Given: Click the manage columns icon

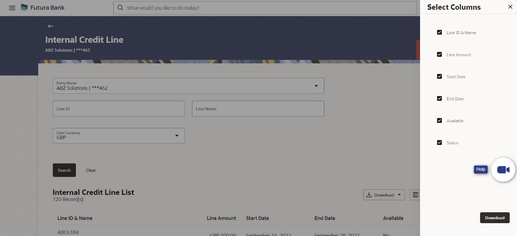Looking at the screenshot, I should pyautogui.click(x=415, y=195).
